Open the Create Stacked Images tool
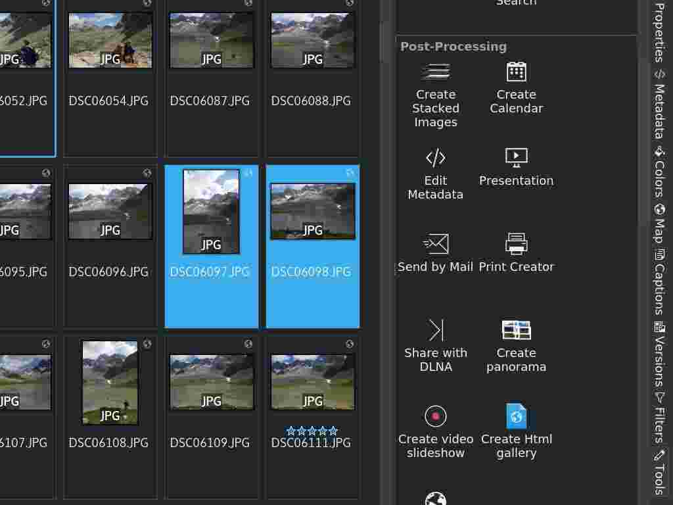 click(436, 92)
